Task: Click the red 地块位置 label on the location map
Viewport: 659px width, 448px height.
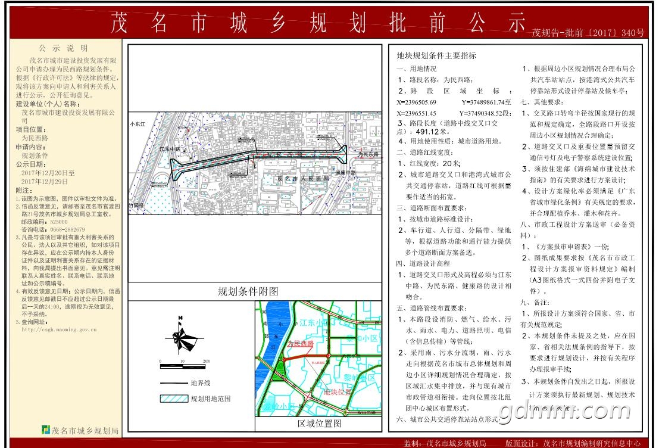Action: 338,392
